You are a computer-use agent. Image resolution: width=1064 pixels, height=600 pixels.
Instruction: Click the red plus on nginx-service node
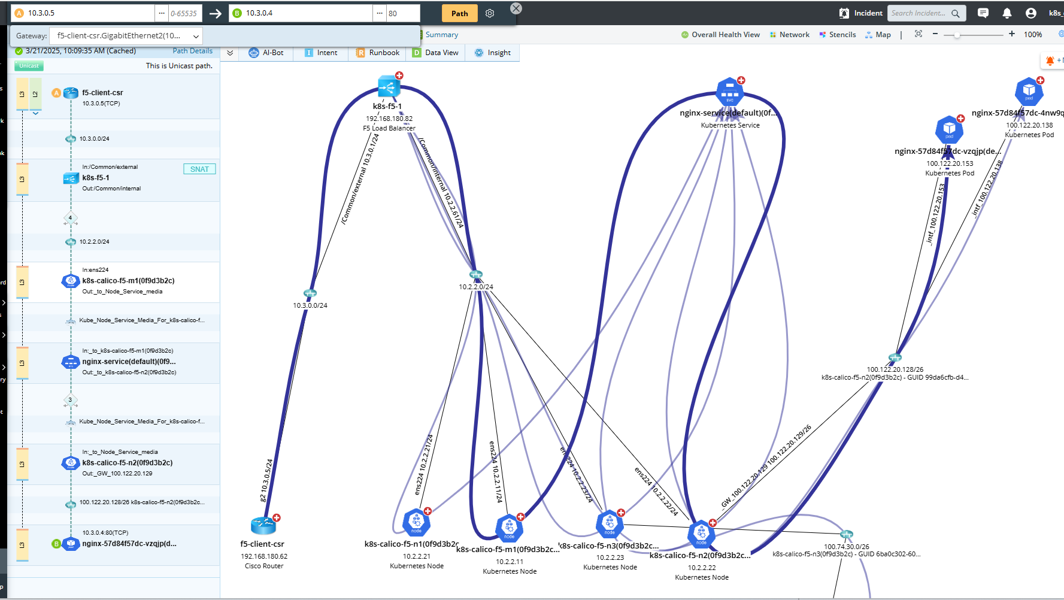pos(741,80)
